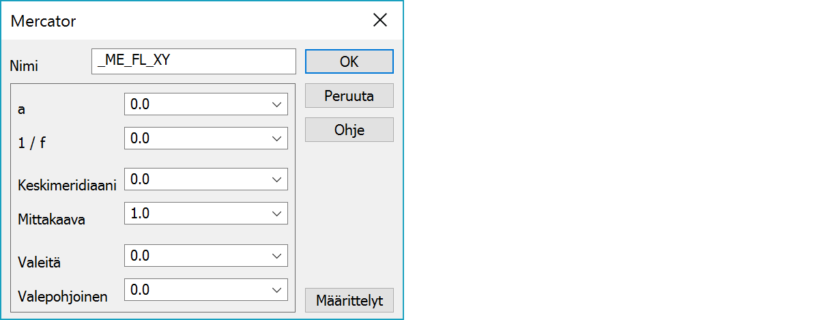Focus the Valepohjoinen value field

click(195, 290)
